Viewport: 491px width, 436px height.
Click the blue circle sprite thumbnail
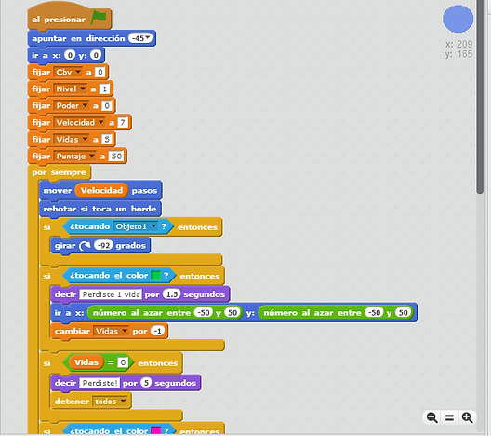point(458,19)
